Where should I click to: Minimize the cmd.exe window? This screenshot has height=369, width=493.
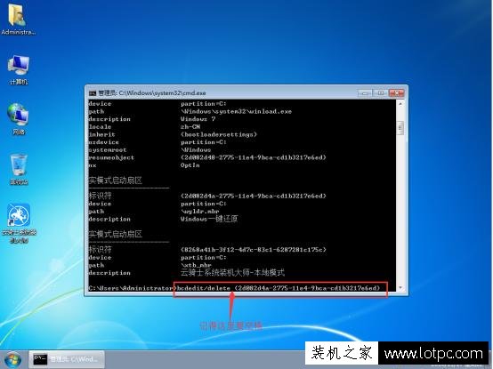click(x=365, y=93)
